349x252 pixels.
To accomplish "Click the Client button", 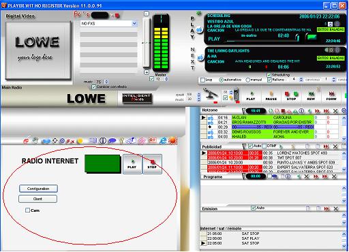I will click(37, 199).
